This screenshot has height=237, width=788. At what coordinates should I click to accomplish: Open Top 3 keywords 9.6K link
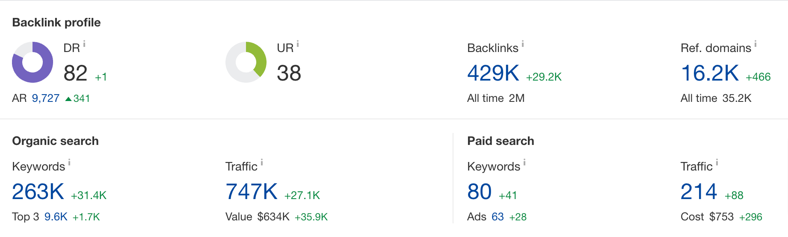[x=56, y=217]
